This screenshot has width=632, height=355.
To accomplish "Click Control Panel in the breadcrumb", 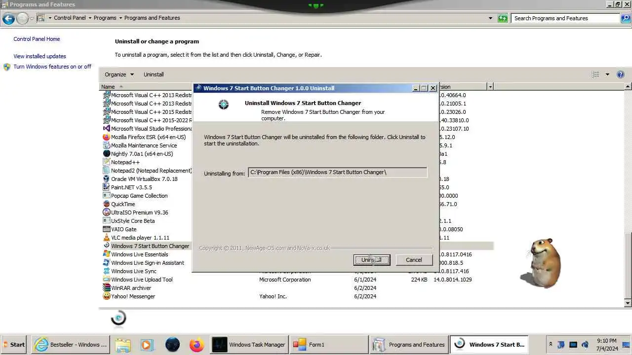I will coord(70,18).
